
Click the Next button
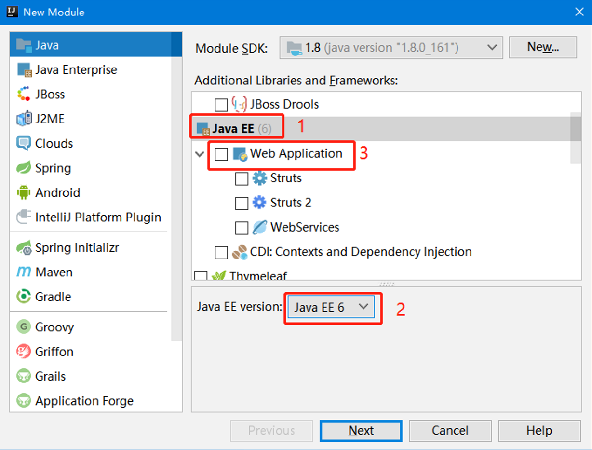[361, 431]
